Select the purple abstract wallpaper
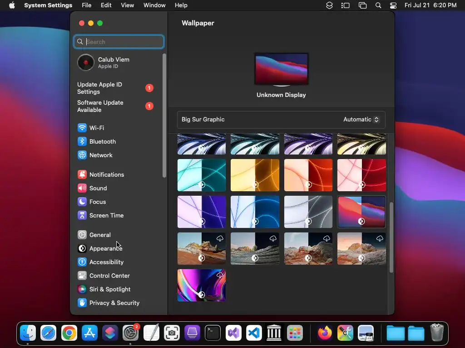Screen dimensions: 465x348 [202, 212]
